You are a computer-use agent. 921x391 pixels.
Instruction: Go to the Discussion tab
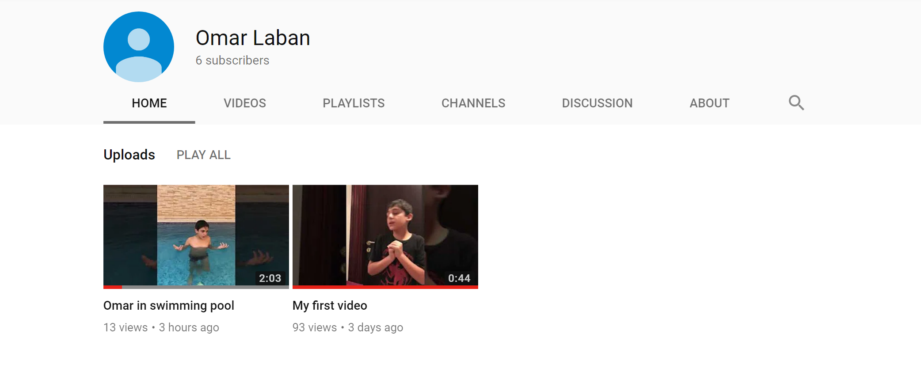[x=597, y=103]
